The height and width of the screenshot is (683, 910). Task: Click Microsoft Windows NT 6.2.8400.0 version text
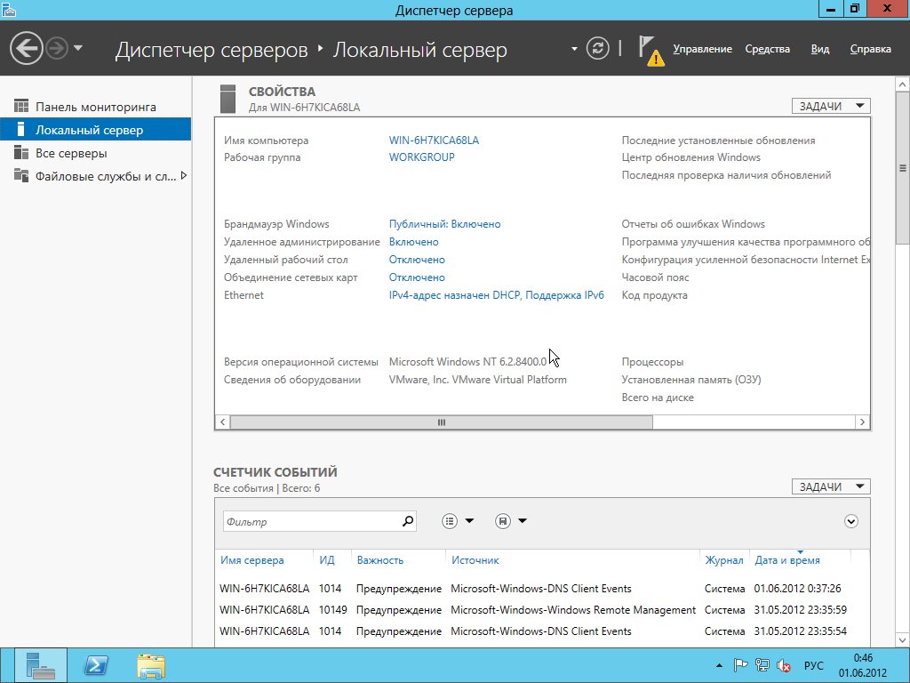click(x=467, y=362)
